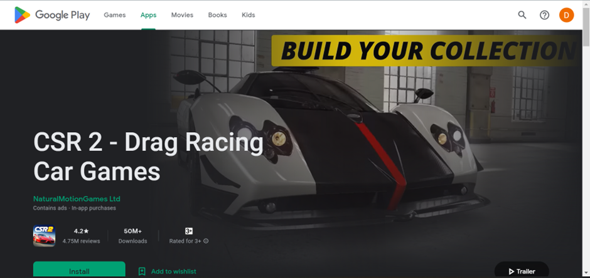Click the Google Play logo
This screenshot has height=278, width=590.
52,15
